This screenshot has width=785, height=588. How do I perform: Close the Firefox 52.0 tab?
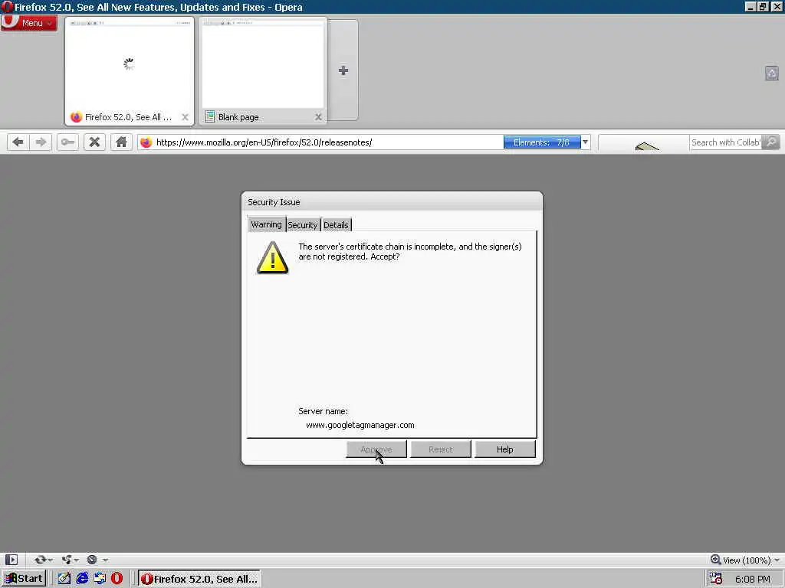[x=185, y=117]
